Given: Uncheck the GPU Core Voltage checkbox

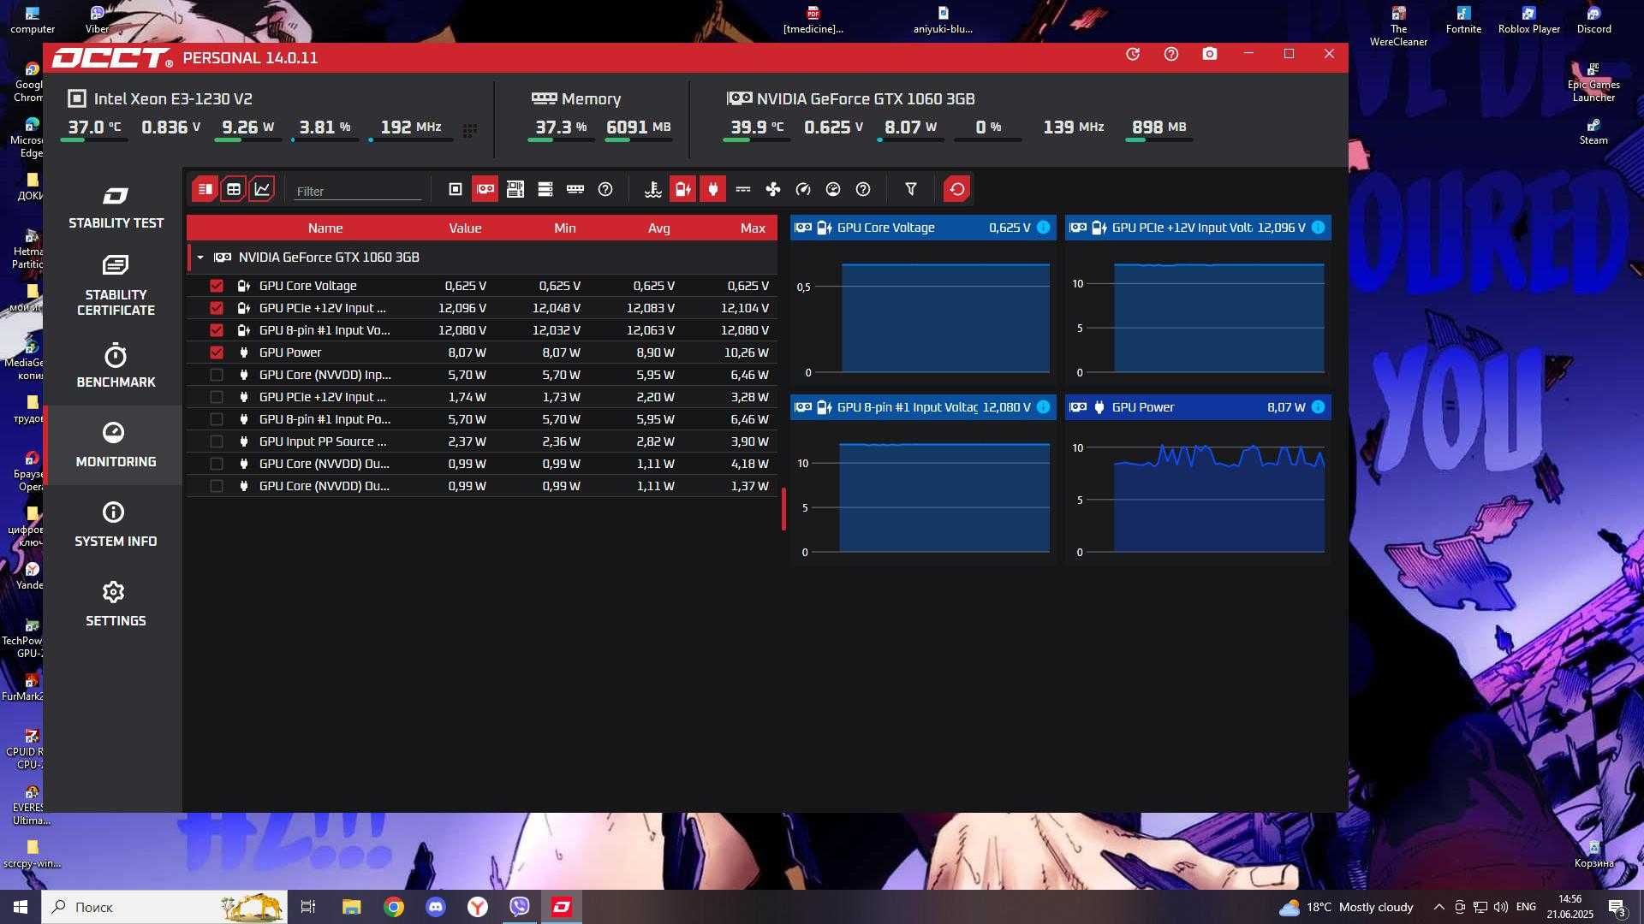Looking at the screenshot, I should [x=217, y=286].
